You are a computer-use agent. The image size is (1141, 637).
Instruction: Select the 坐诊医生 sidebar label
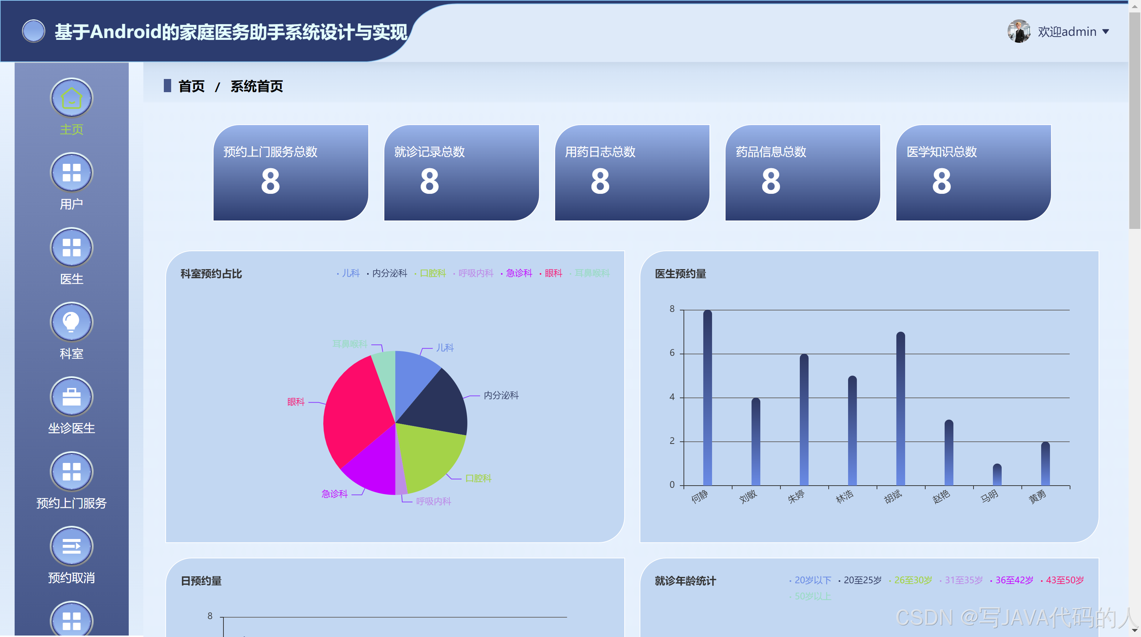(x=71, y=428)
